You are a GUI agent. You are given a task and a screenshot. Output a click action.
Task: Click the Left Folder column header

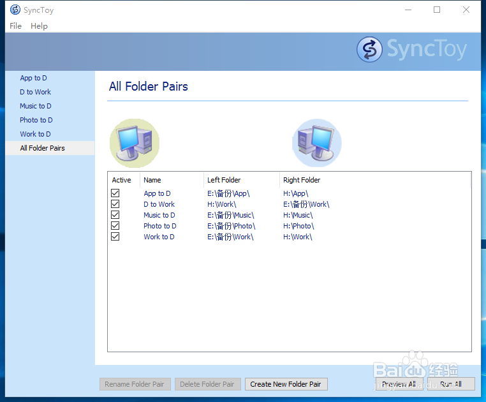224,180
